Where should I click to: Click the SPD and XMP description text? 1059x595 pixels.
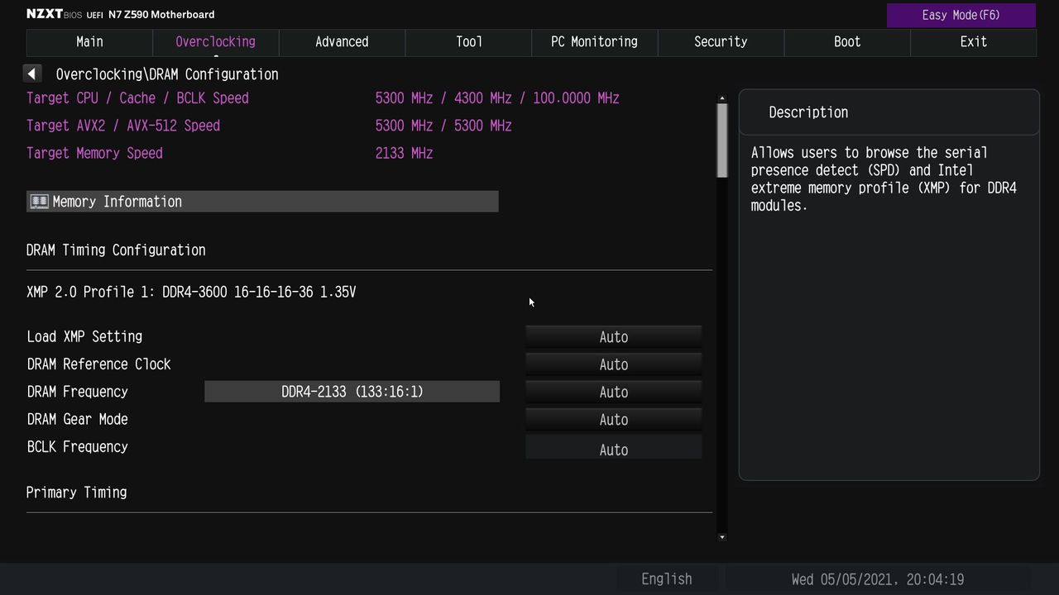coord(884,179)
